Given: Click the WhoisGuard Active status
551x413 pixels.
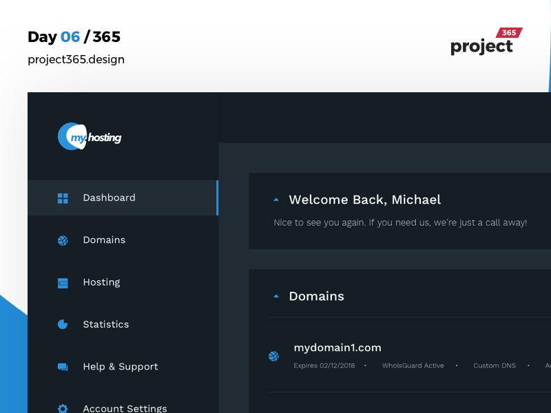Looking at the screenshot, I should click(x=413, y=366).
